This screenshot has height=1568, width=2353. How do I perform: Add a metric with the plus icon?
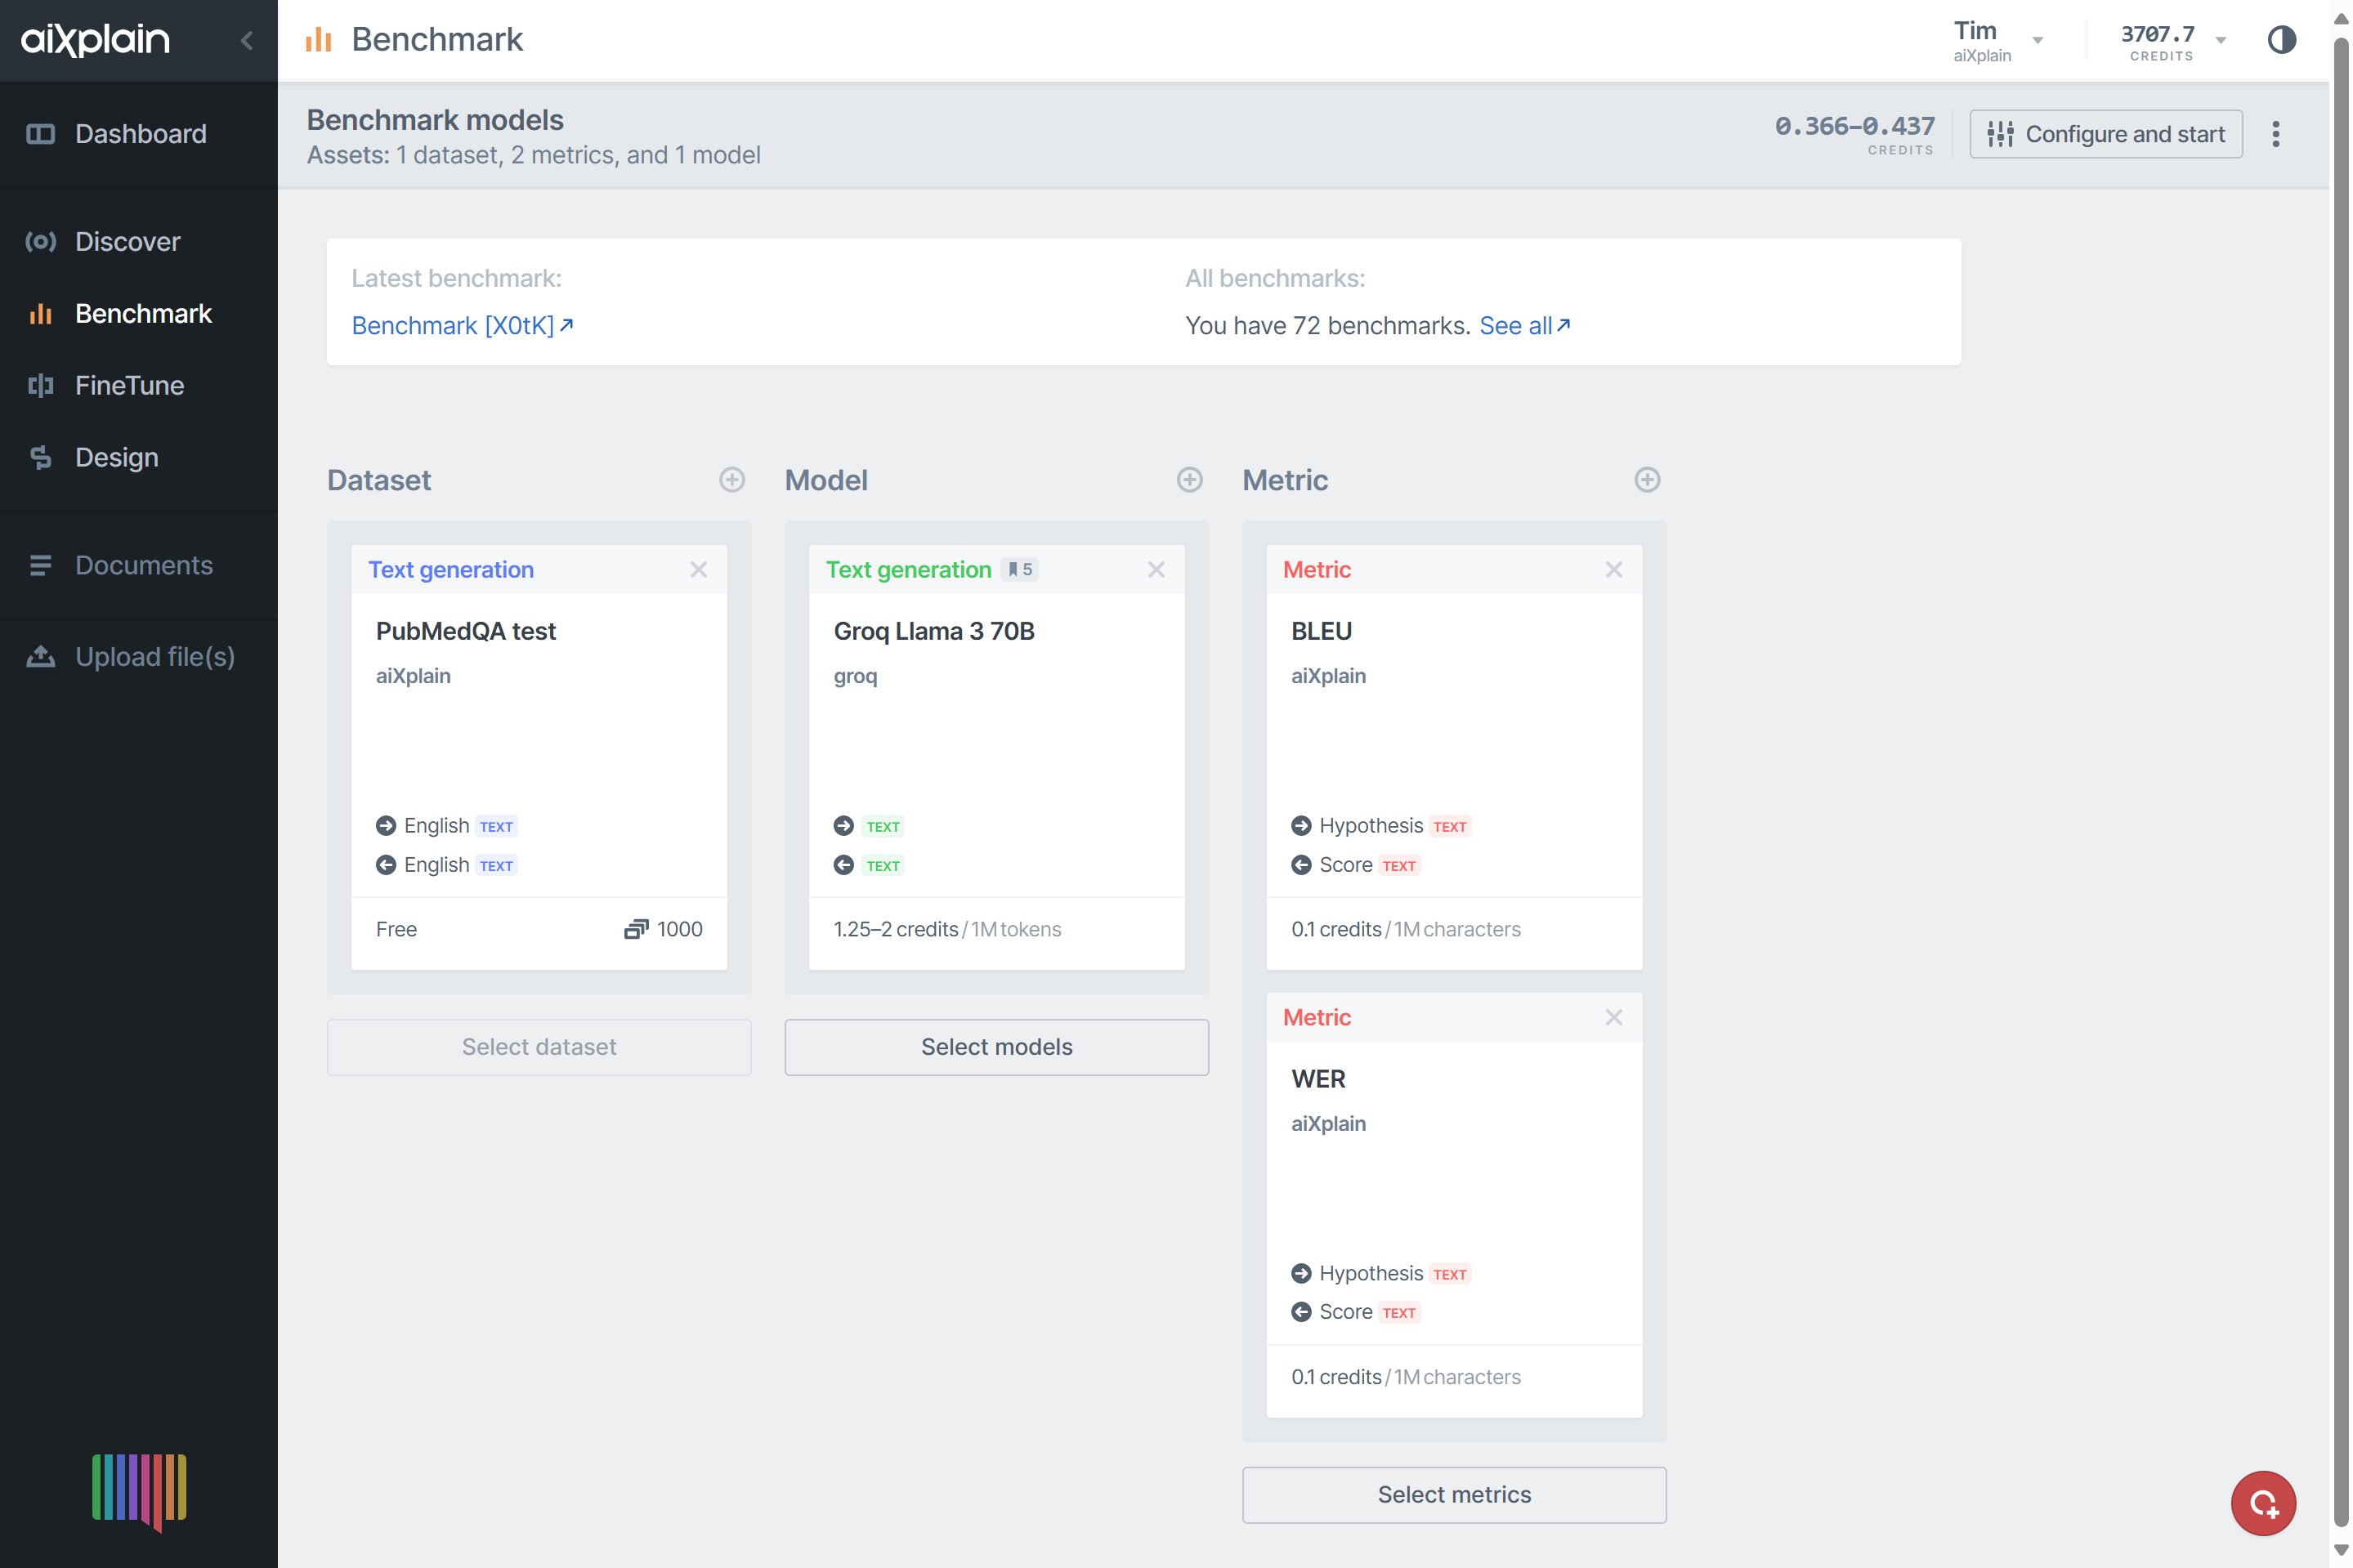click(1647, 480)
